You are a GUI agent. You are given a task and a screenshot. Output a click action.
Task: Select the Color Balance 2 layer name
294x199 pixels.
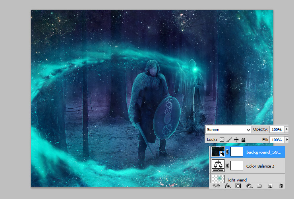point(260,166)
